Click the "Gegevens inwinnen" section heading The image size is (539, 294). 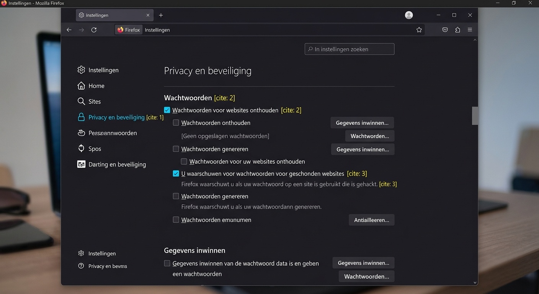pos(194,250)
